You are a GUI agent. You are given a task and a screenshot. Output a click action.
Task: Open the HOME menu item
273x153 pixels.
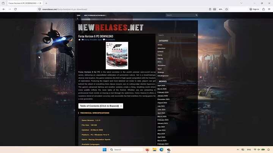79,15
